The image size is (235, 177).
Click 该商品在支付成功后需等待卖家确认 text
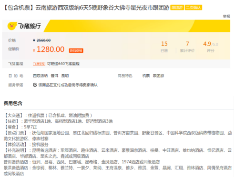68,85
